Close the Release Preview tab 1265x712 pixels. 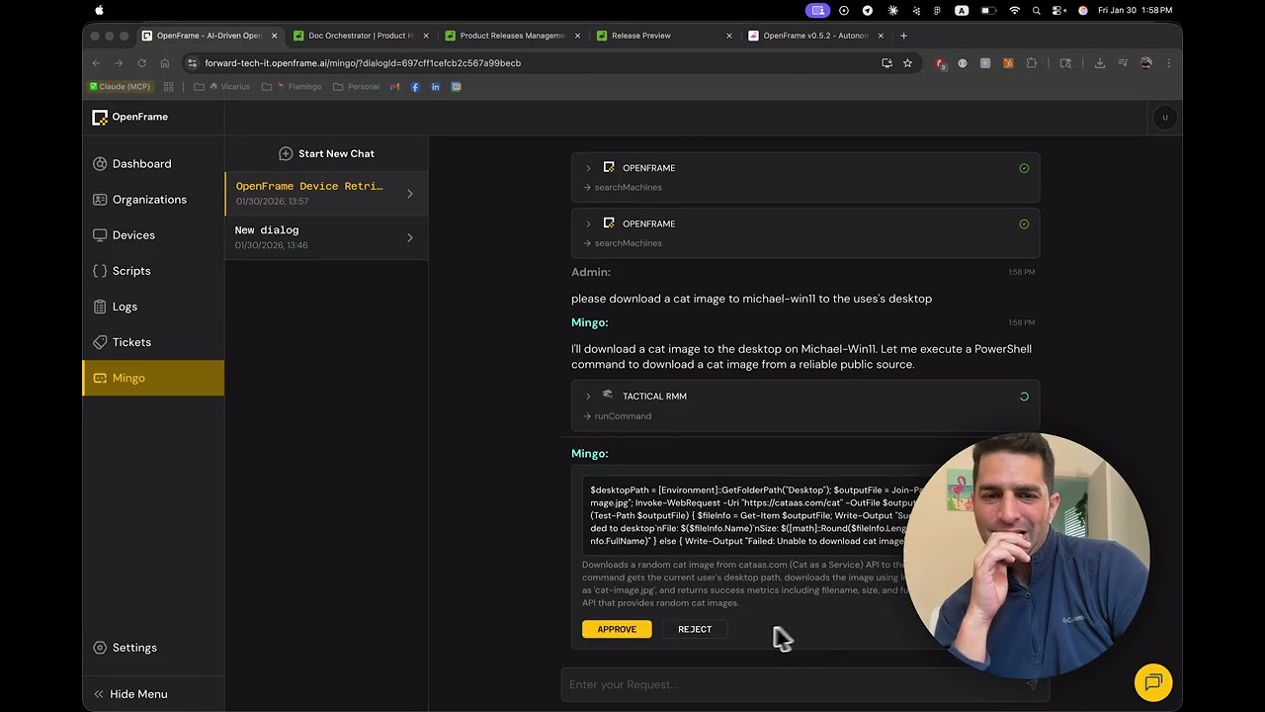(729, 36)
